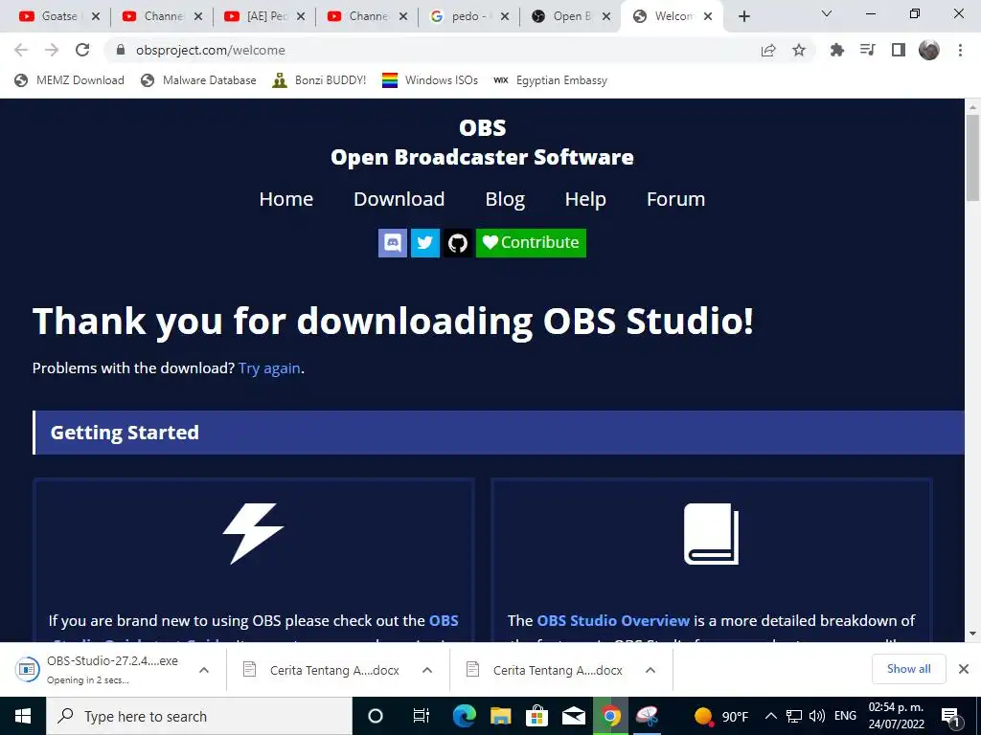Expand options for first Cerita Tentang docx
This screenshot has height=735, width=981.
click(427, 670)
